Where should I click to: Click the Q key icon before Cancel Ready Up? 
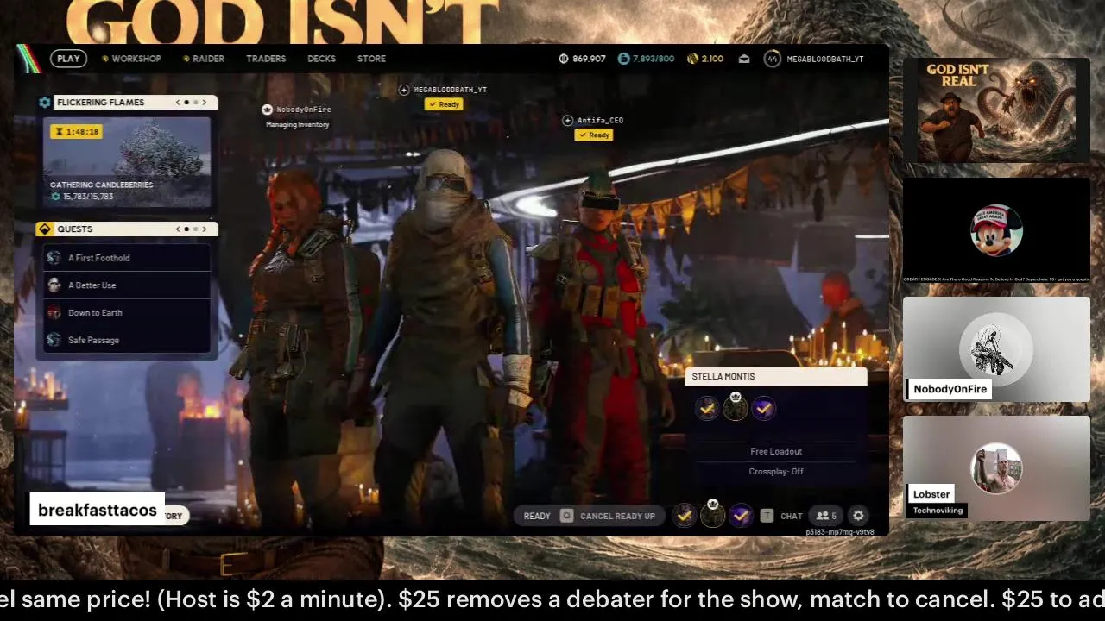tap(566, 516)
